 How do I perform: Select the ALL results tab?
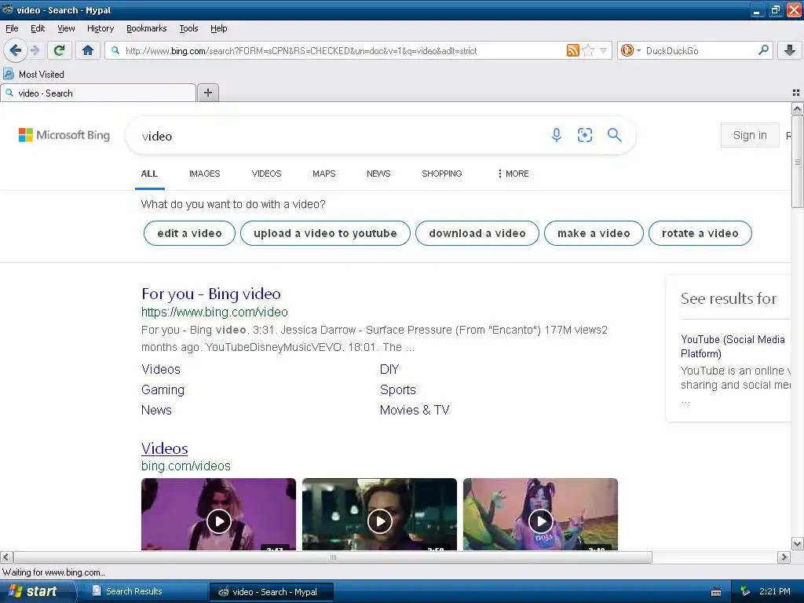(x=149, y=174)
